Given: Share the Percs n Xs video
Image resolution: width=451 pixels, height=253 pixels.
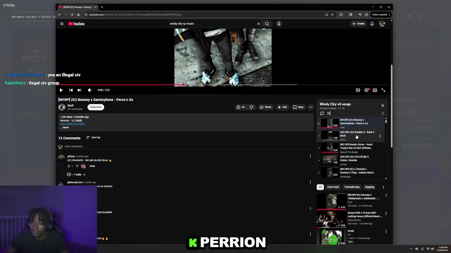Looking at the screenshot, I should (x=265, y=107).
